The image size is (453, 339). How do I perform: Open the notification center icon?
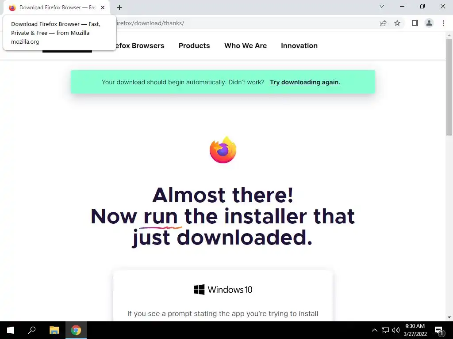(x=439, y=330)
